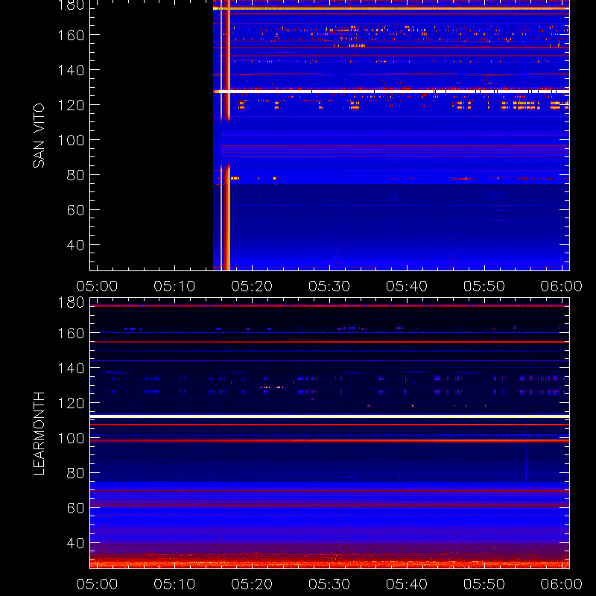Pick the 05:50 time label below SAN VITO plot
596x596 pixels.
point(484,286)
